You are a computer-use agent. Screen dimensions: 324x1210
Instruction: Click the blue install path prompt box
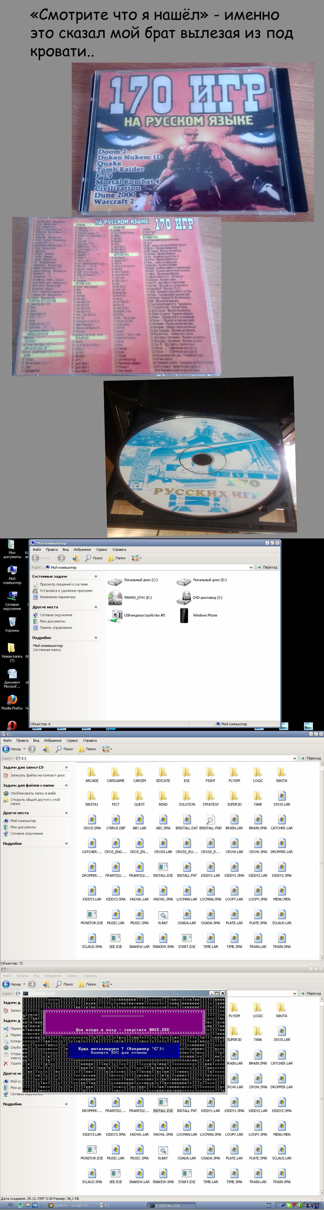pos(124,1050)
